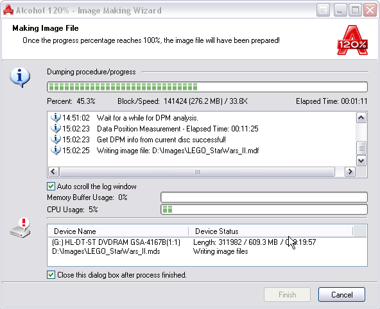
Task: Click the Alcohol 120% title bar icon
Action: coord(8,10)
